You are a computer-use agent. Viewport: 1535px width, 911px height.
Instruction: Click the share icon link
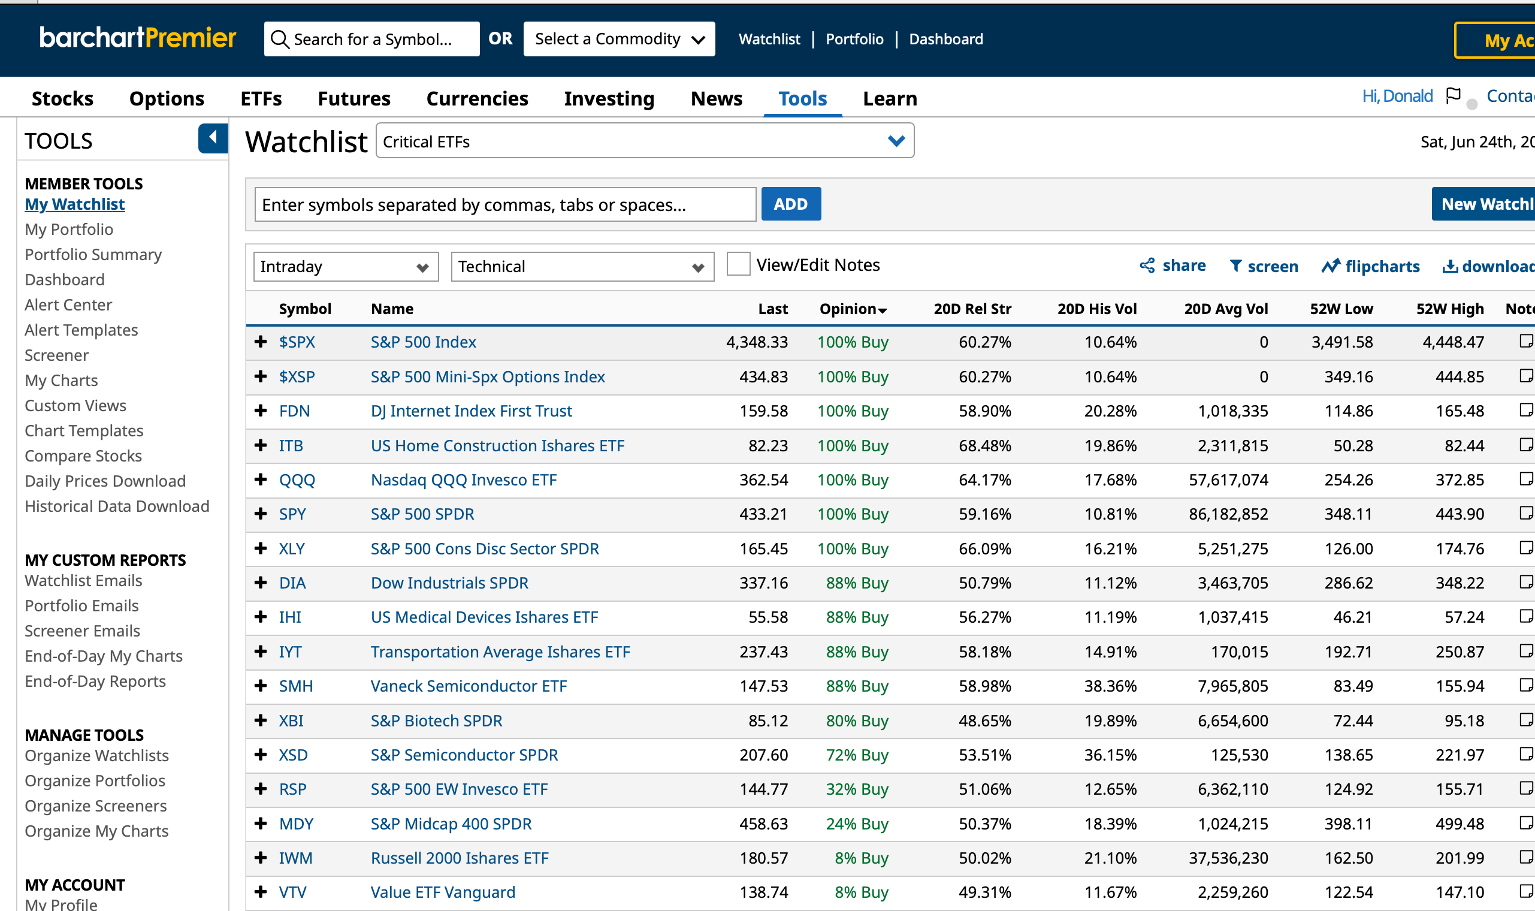click(1173, 266)
